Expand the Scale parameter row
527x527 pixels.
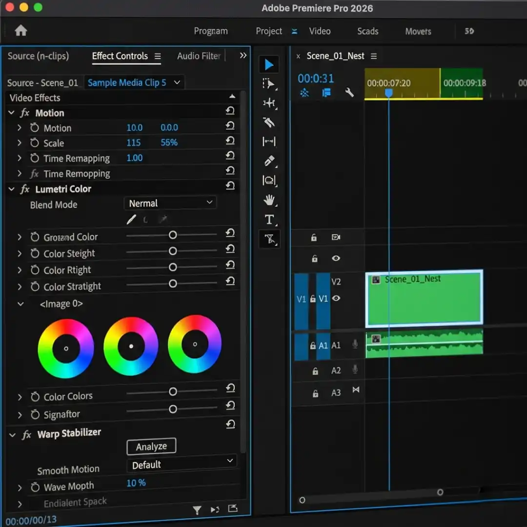click(19, 143)
